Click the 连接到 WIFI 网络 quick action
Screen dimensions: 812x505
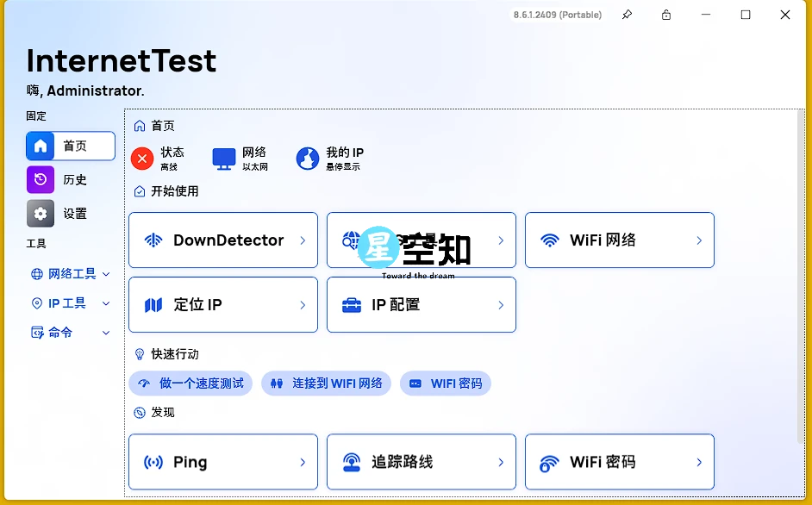point(326,383)
